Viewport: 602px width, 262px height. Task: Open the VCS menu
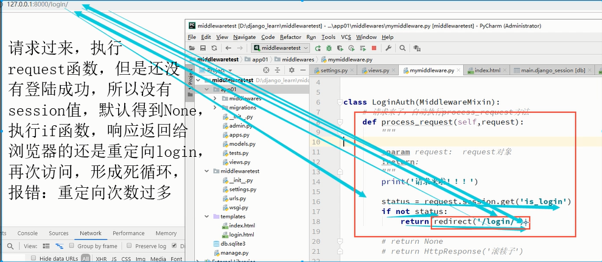click(346, 37)
